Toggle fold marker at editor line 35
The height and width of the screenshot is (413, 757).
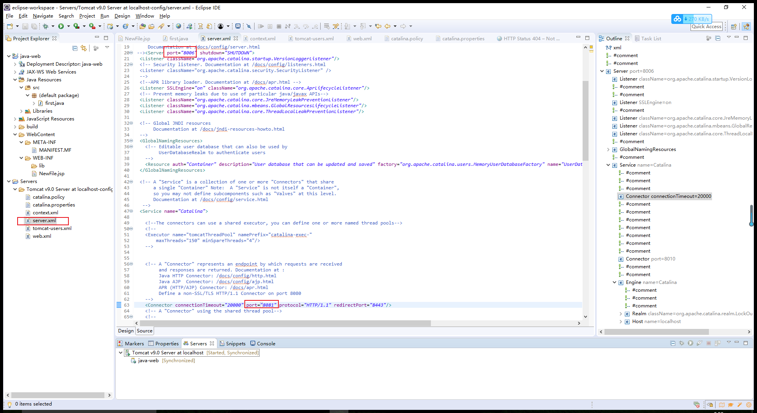click(x=131, y=141)
